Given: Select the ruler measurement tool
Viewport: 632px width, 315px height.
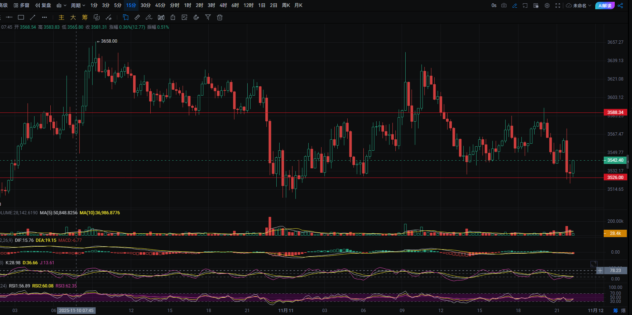Looking at the screenshot, I should (x=137, y=17).
